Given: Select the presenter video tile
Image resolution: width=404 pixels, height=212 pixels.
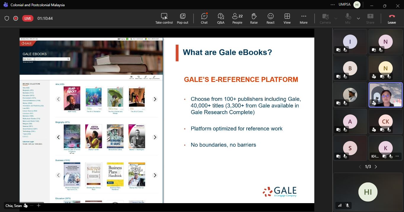Looking at the screenshot, I should 385,95.
